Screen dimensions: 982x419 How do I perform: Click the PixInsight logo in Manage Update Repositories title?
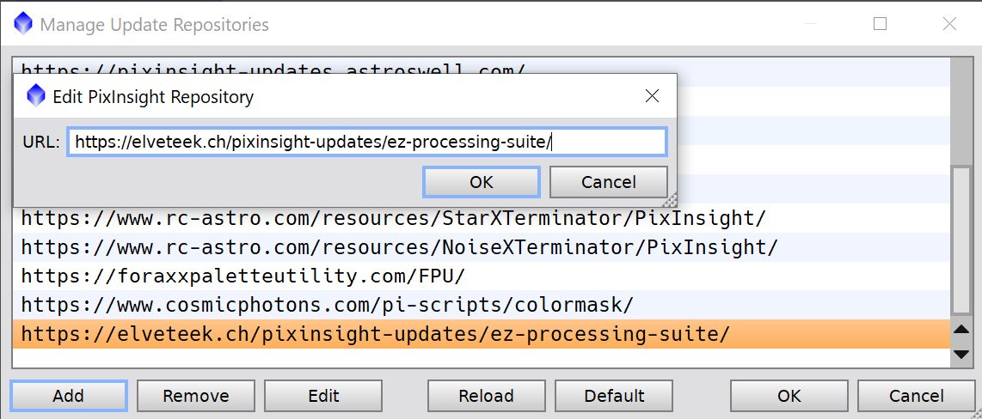(24, 24)
